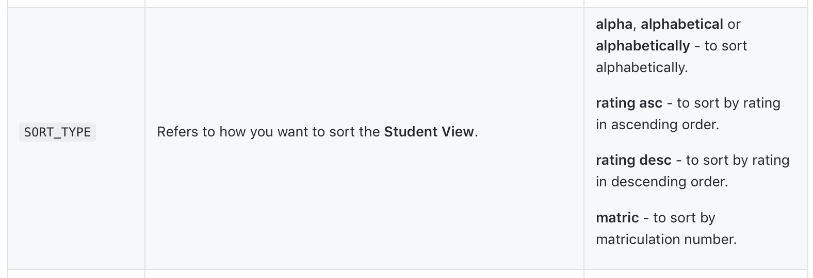Click the bold word alpha
Viewport: 813px width, 278px height.
click(x=614, y=24)
